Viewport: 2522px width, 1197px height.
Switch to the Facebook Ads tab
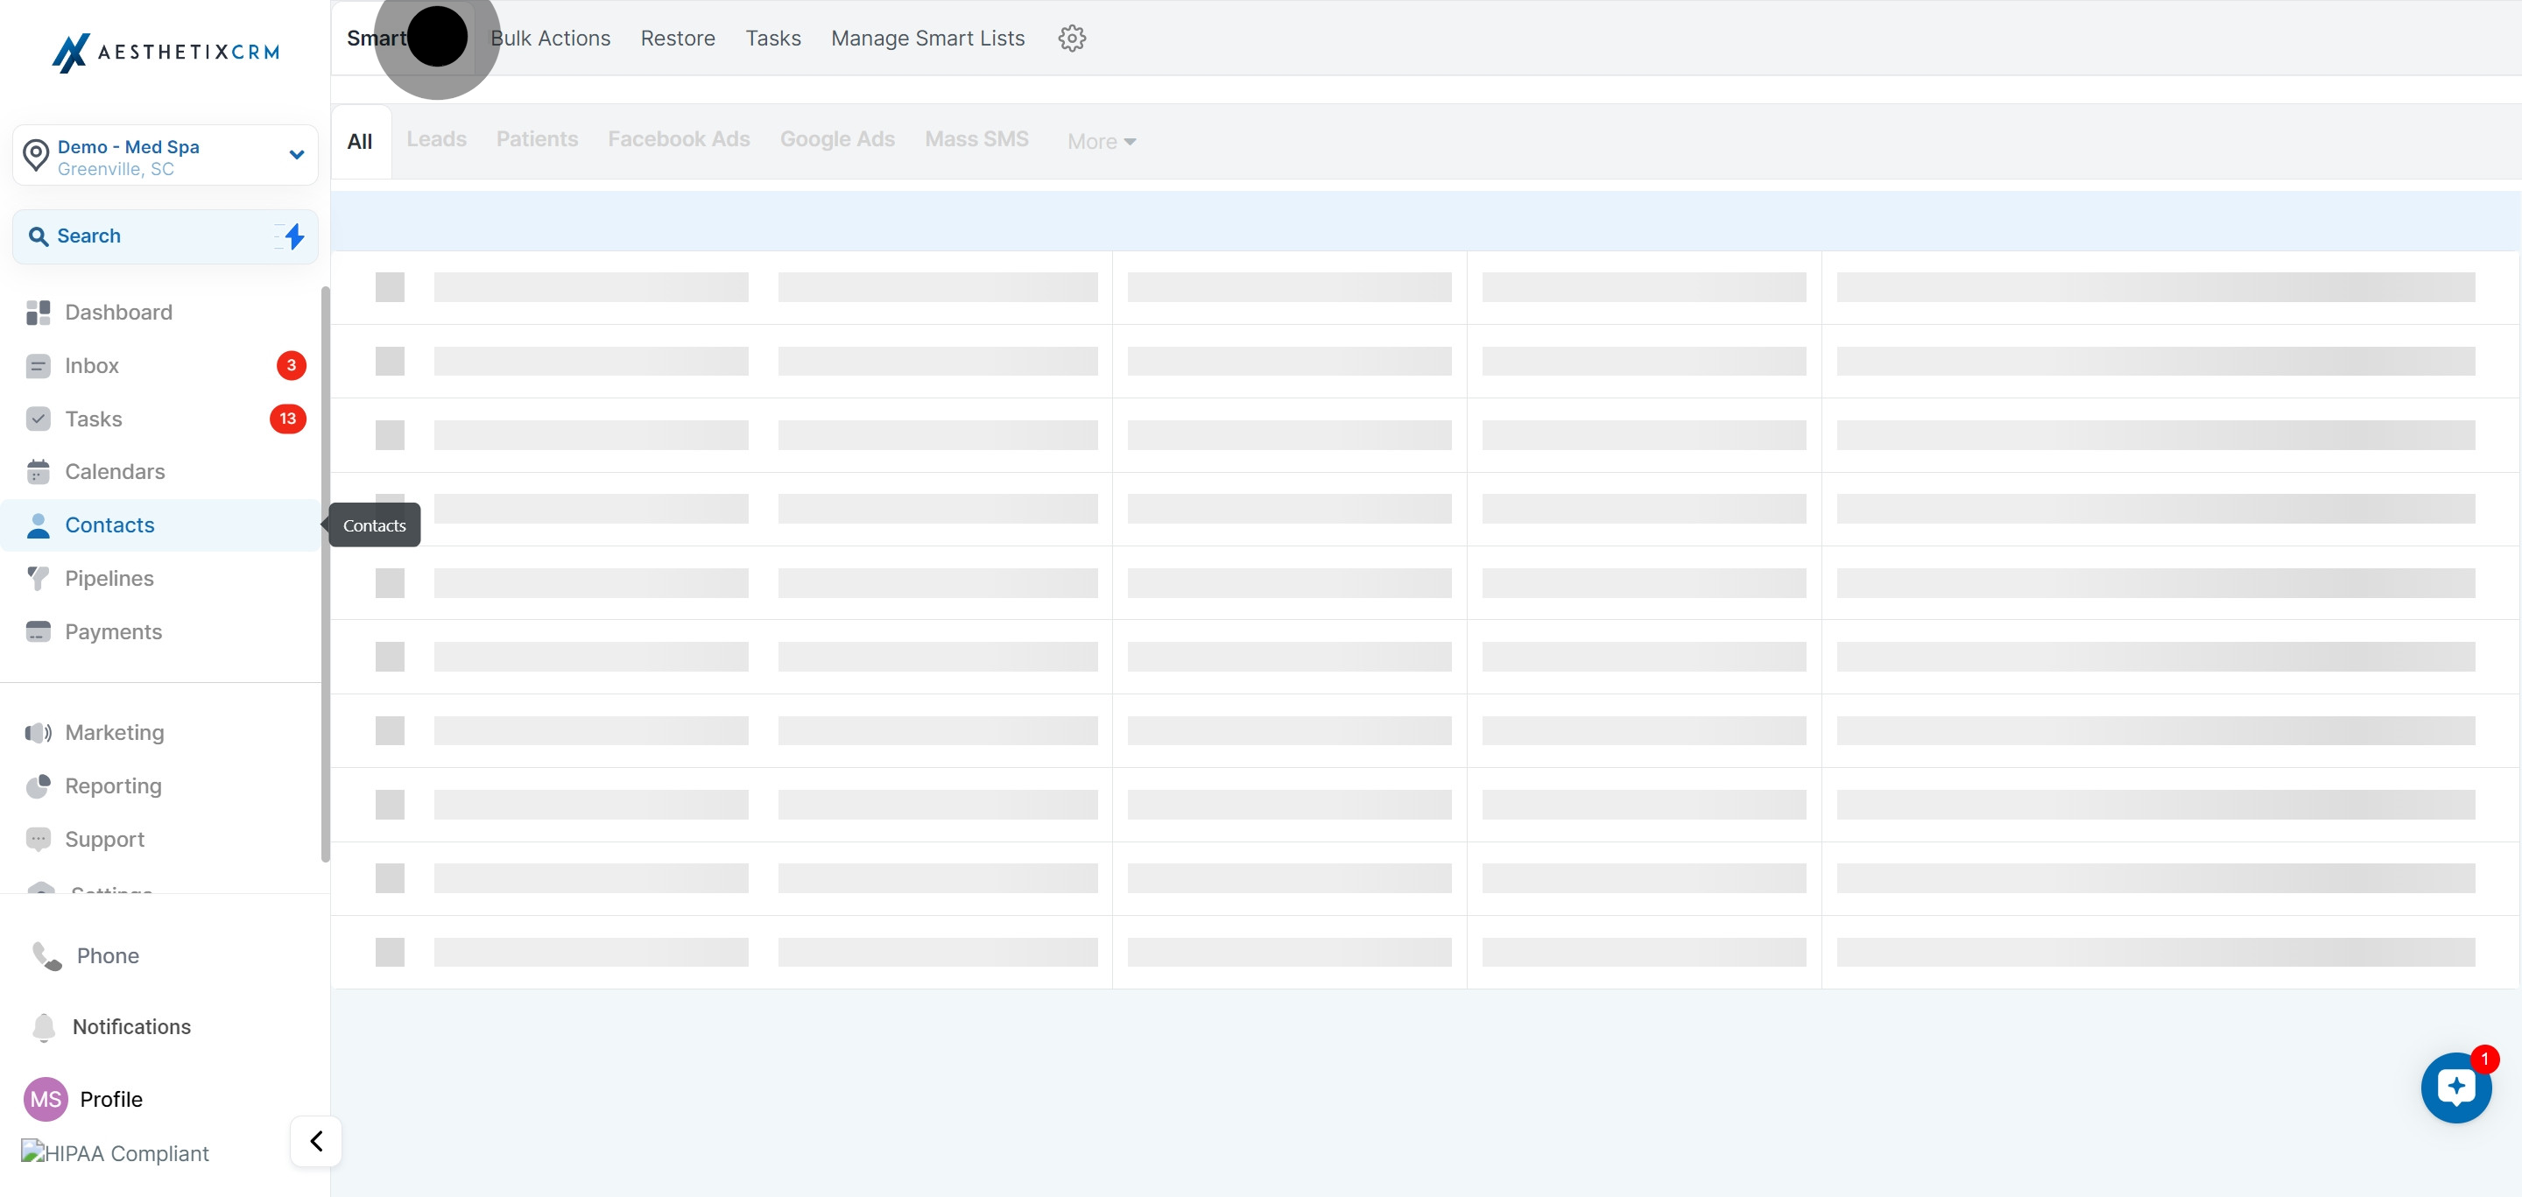(679, 140)
